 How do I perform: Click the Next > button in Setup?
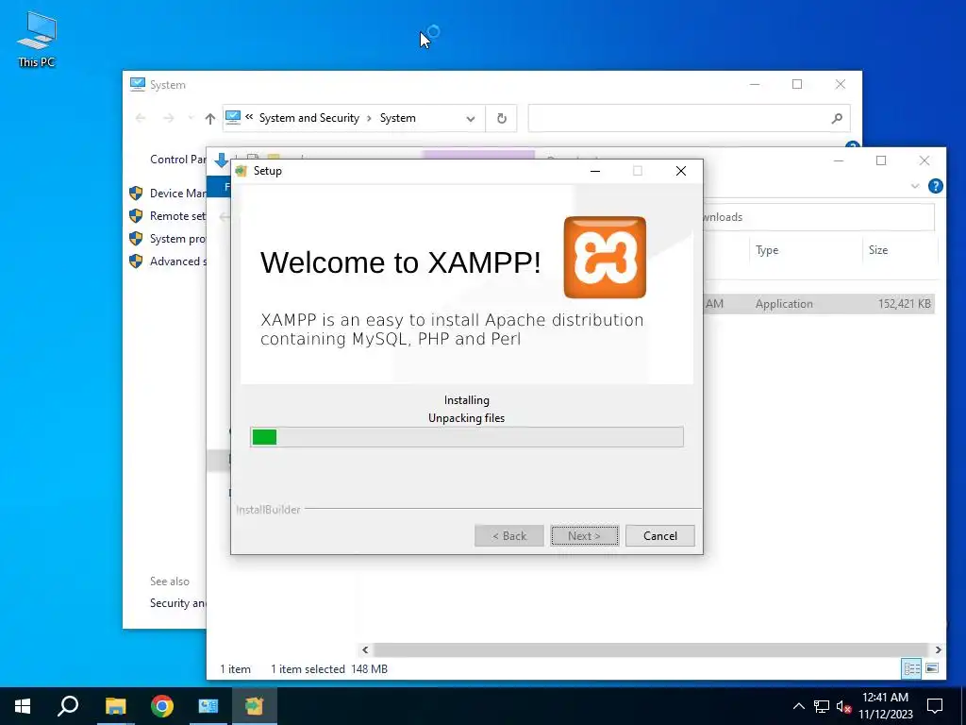tap(584, 536)
